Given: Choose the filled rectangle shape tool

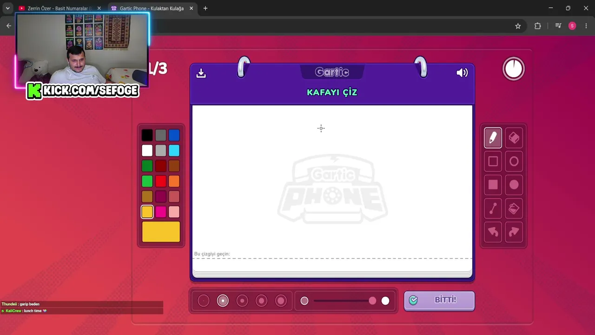Looking at the screenshot, I should click(x=493, y=185).
